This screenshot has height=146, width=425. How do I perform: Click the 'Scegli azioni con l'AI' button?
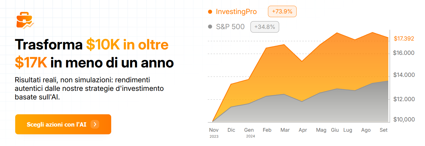[x=63, y=124]
